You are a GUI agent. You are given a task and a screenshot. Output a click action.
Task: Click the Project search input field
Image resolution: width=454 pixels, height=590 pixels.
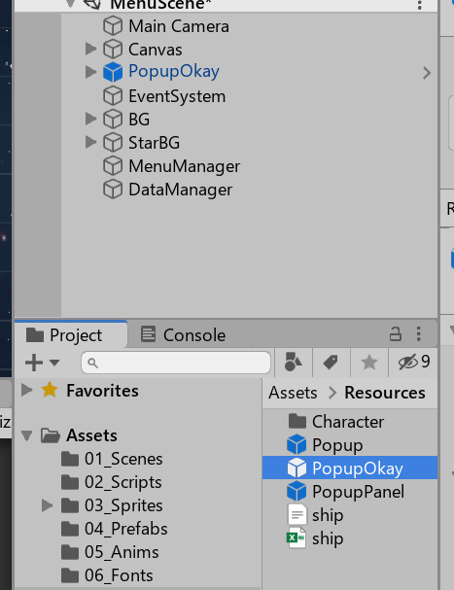coord(176,363)
